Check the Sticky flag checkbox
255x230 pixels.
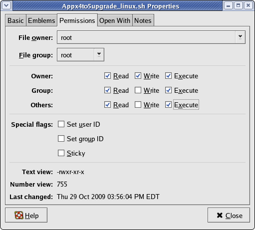61,153
